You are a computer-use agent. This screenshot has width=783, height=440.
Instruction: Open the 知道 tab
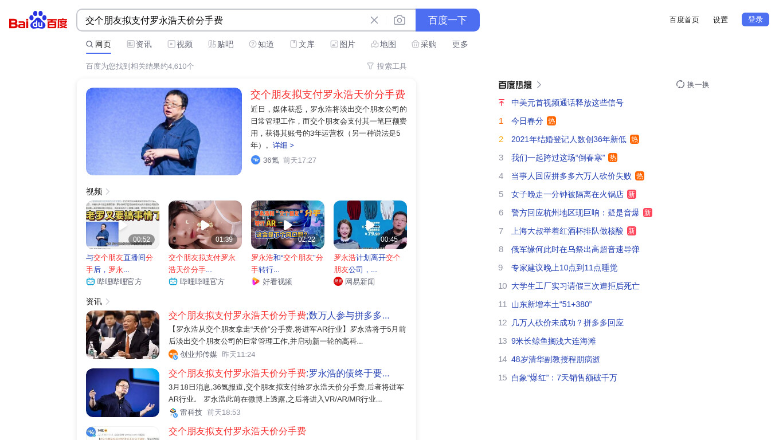[261, 44]
